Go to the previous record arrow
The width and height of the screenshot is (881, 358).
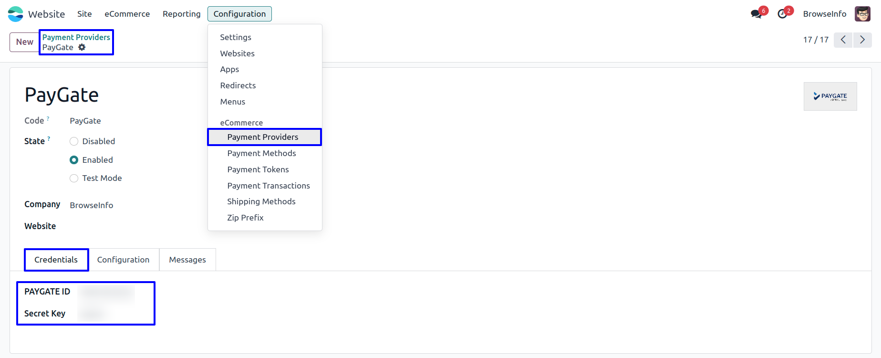coord(843,40)
